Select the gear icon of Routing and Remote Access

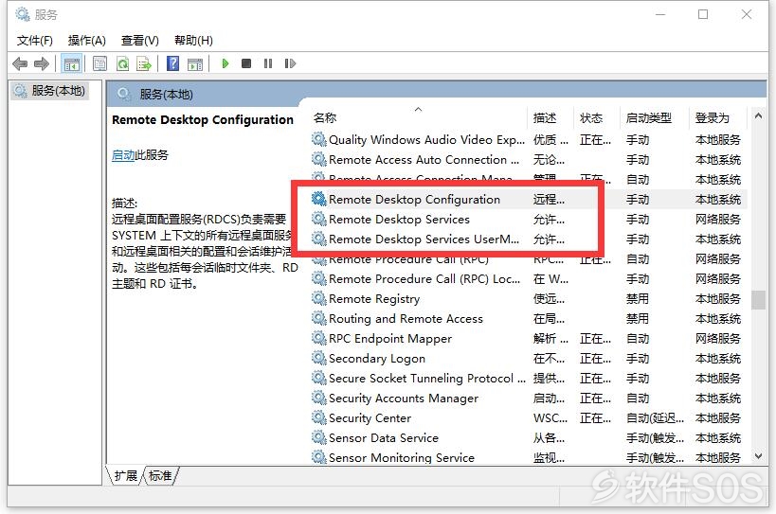318,318
